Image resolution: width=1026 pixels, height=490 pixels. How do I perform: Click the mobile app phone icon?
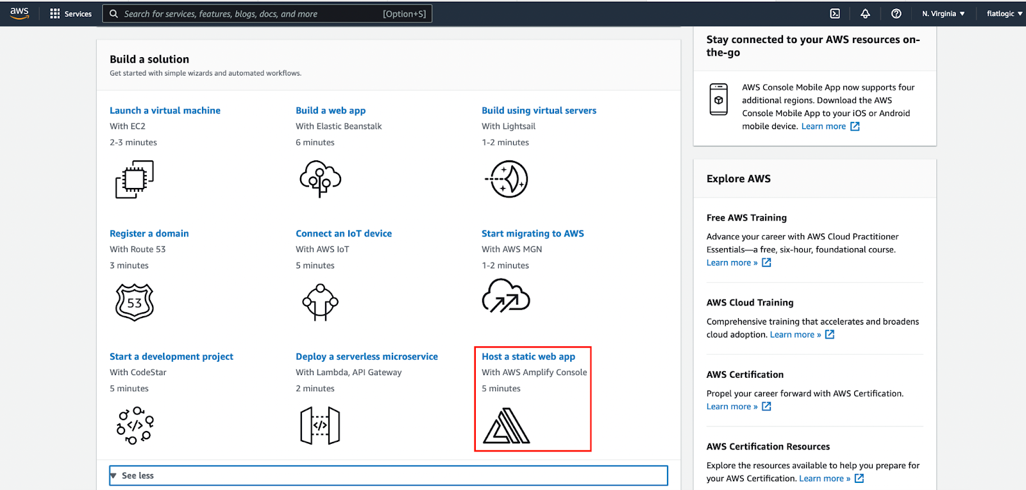(x=719, y=99)
